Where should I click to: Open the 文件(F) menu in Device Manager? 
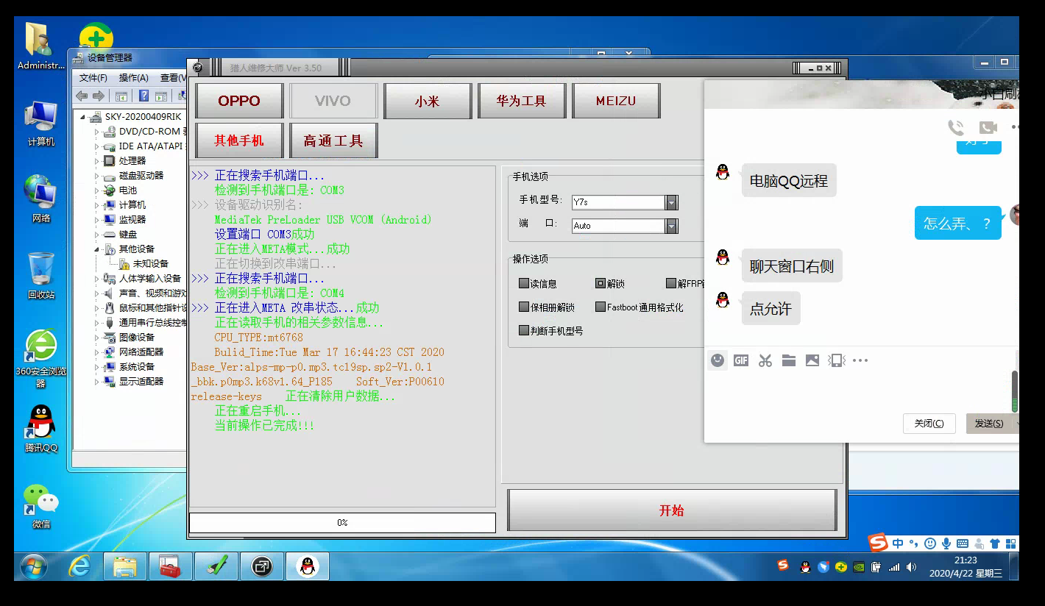click(x=93, y=77)
